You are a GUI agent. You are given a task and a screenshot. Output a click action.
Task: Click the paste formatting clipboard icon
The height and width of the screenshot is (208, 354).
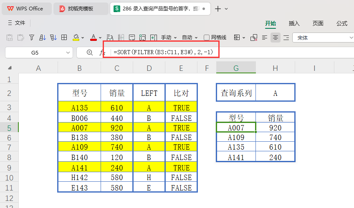click(x=20, y=38)
